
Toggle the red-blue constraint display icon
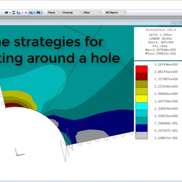[x=31, y=12]
